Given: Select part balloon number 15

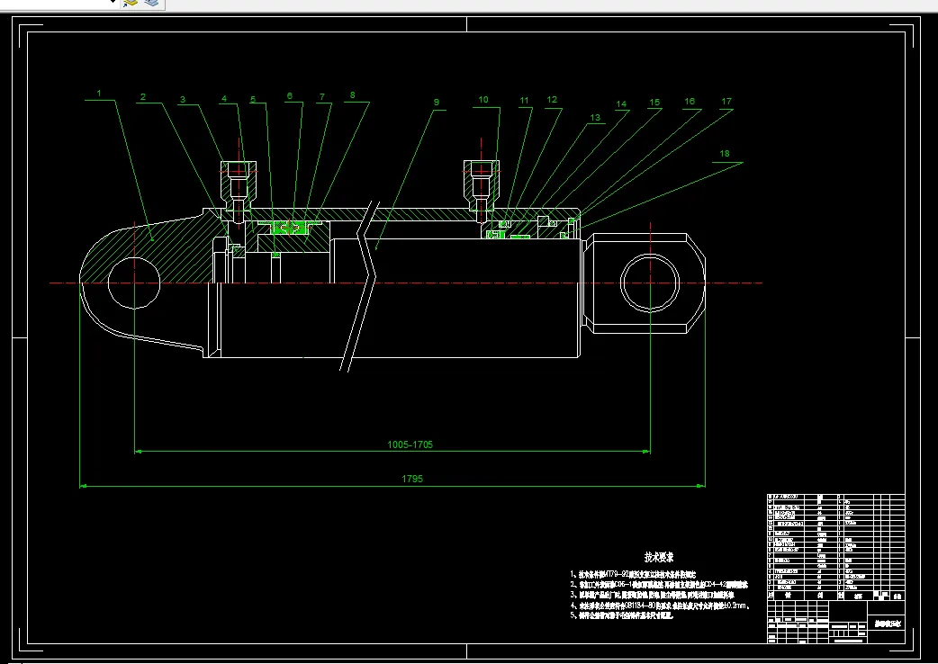Looking at the screenshot, I should click(x=654, y=103).
